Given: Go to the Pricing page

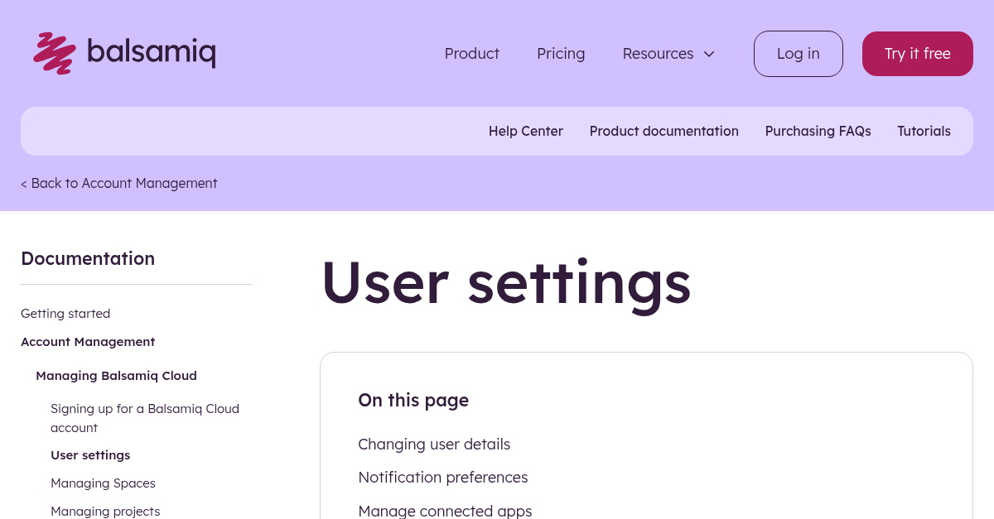Looking at the screenshot, I should [x=561, y=54].
